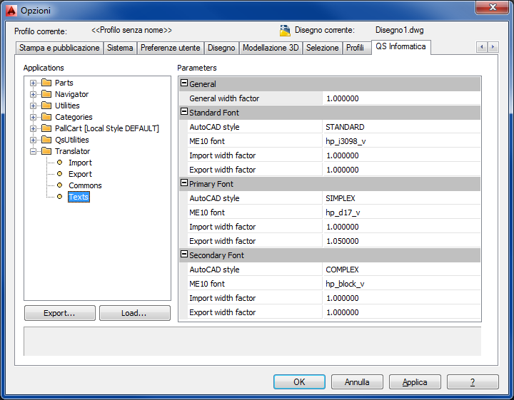
Task: Open the Preferenze utente tab
Action: click(x=171, y=48)
